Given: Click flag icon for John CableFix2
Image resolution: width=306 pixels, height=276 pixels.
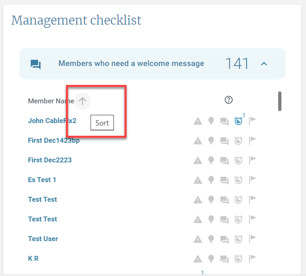Looking at the screenshot, I should click(x=253, y=120).
